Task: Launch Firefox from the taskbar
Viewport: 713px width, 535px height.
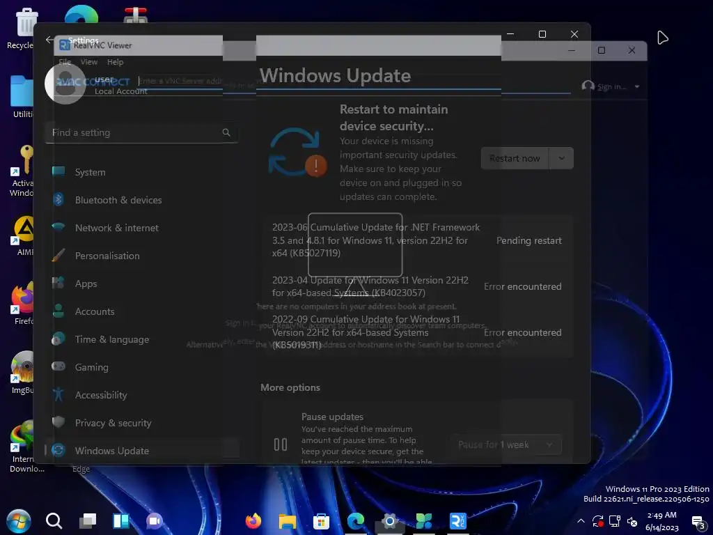Action: point(253,520)
